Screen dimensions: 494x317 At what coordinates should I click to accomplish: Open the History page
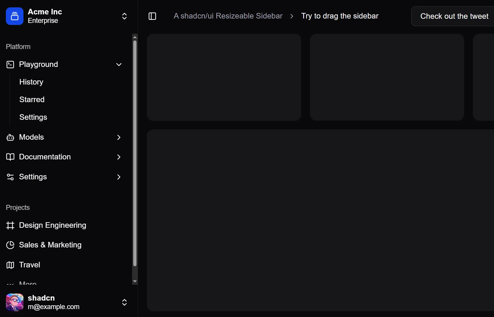[x=31, y=82]
